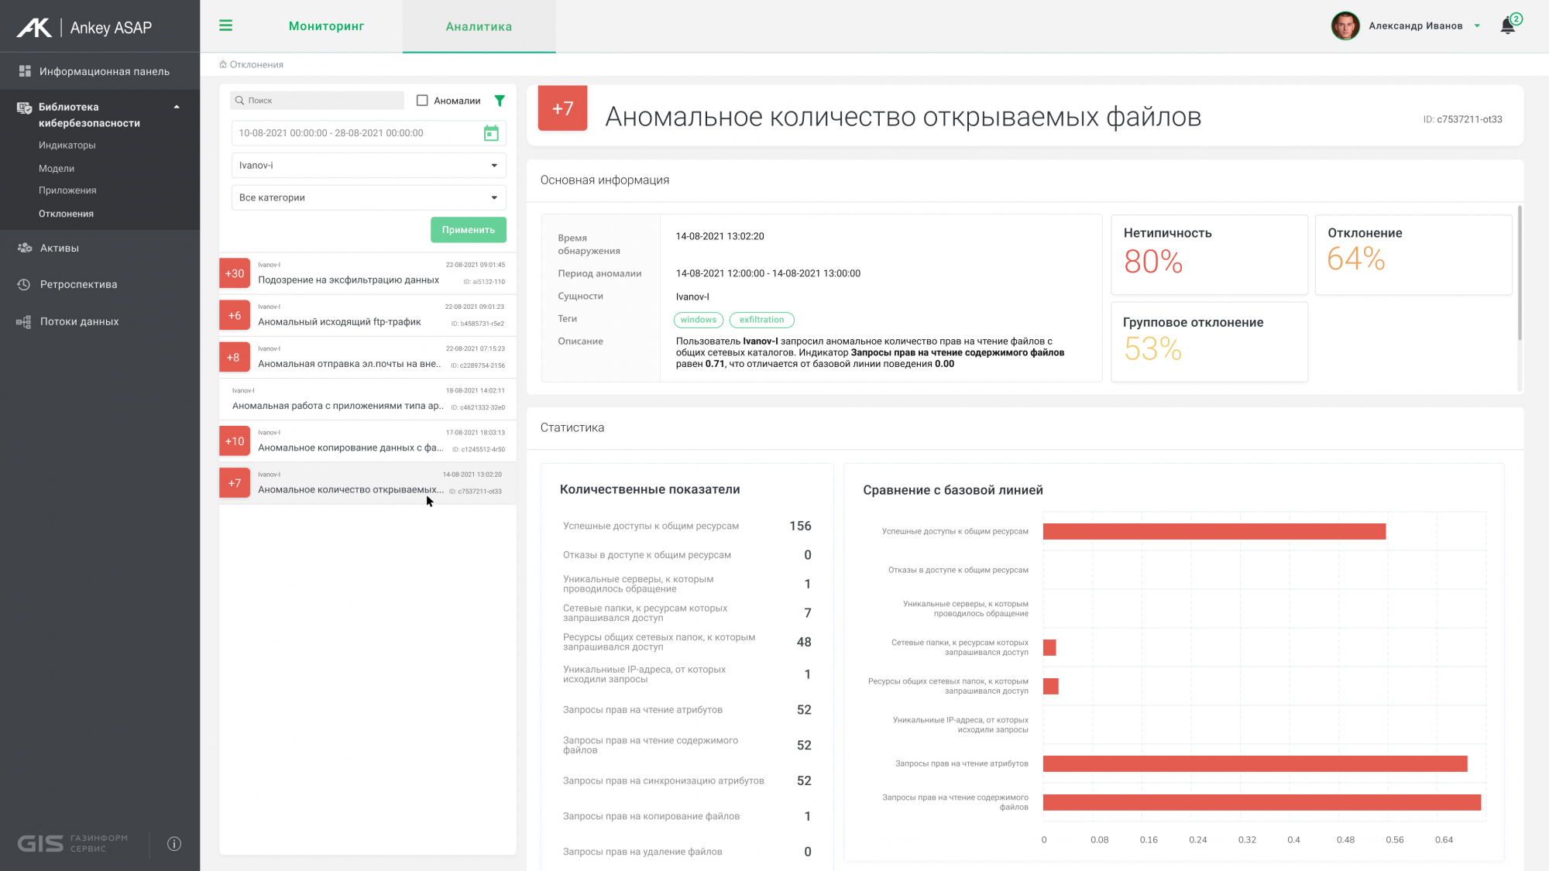Collapse Библиотека кибербезопасности section
Image resolution: width=1549 pixels, height=871 pixels.
[x=177, y=107]
